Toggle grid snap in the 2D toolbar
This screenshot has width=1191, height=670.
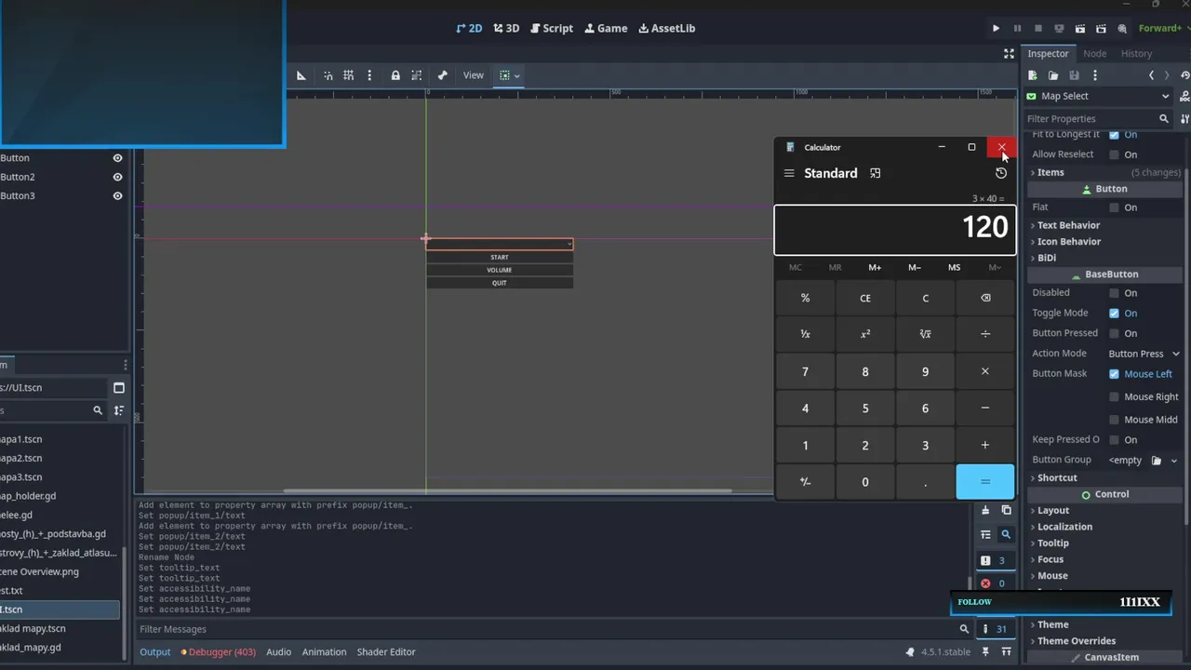pyautogui.click(x=348, y=75)
